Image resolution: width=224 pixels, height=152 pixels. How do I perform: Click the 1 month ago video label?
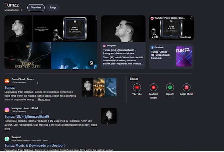tap(185, 37)
